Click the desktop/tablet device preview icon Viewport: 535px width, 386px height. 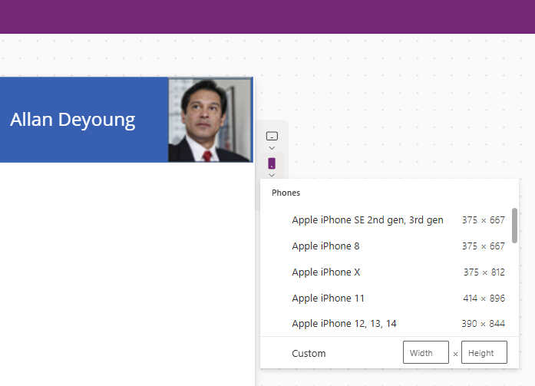(x=272, y=136)
